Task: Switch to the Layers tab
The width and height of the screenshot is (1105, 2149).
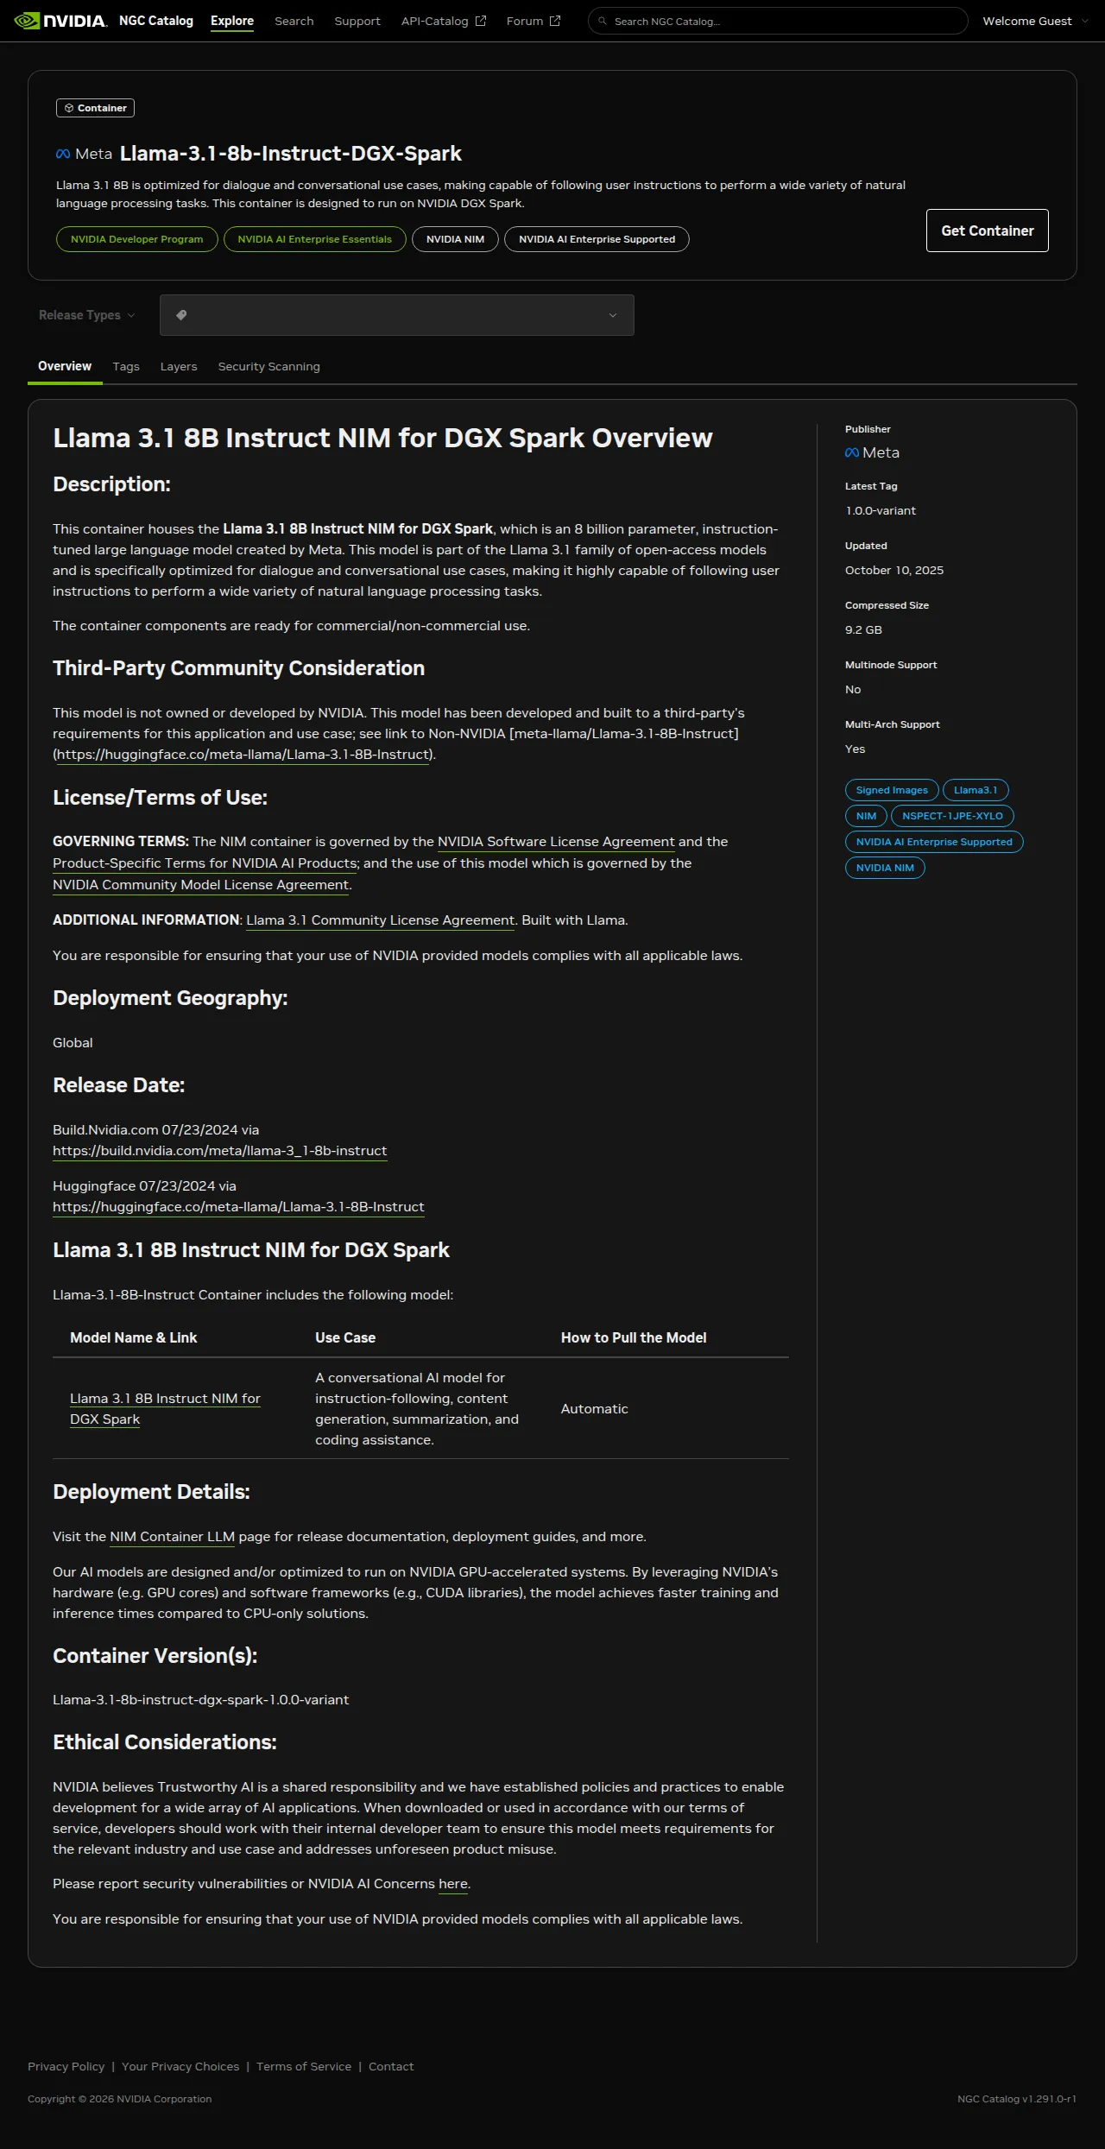Action: pos(179,366)
